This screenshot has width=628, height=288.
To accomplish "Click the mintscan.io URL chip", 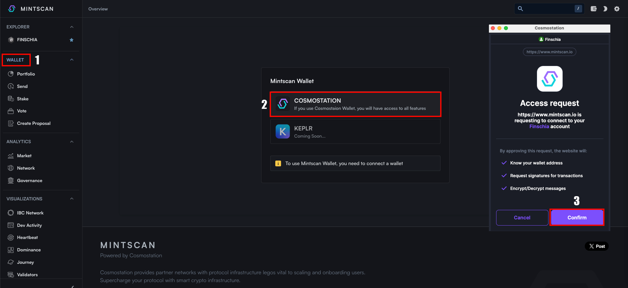I will tap(549, 52).
